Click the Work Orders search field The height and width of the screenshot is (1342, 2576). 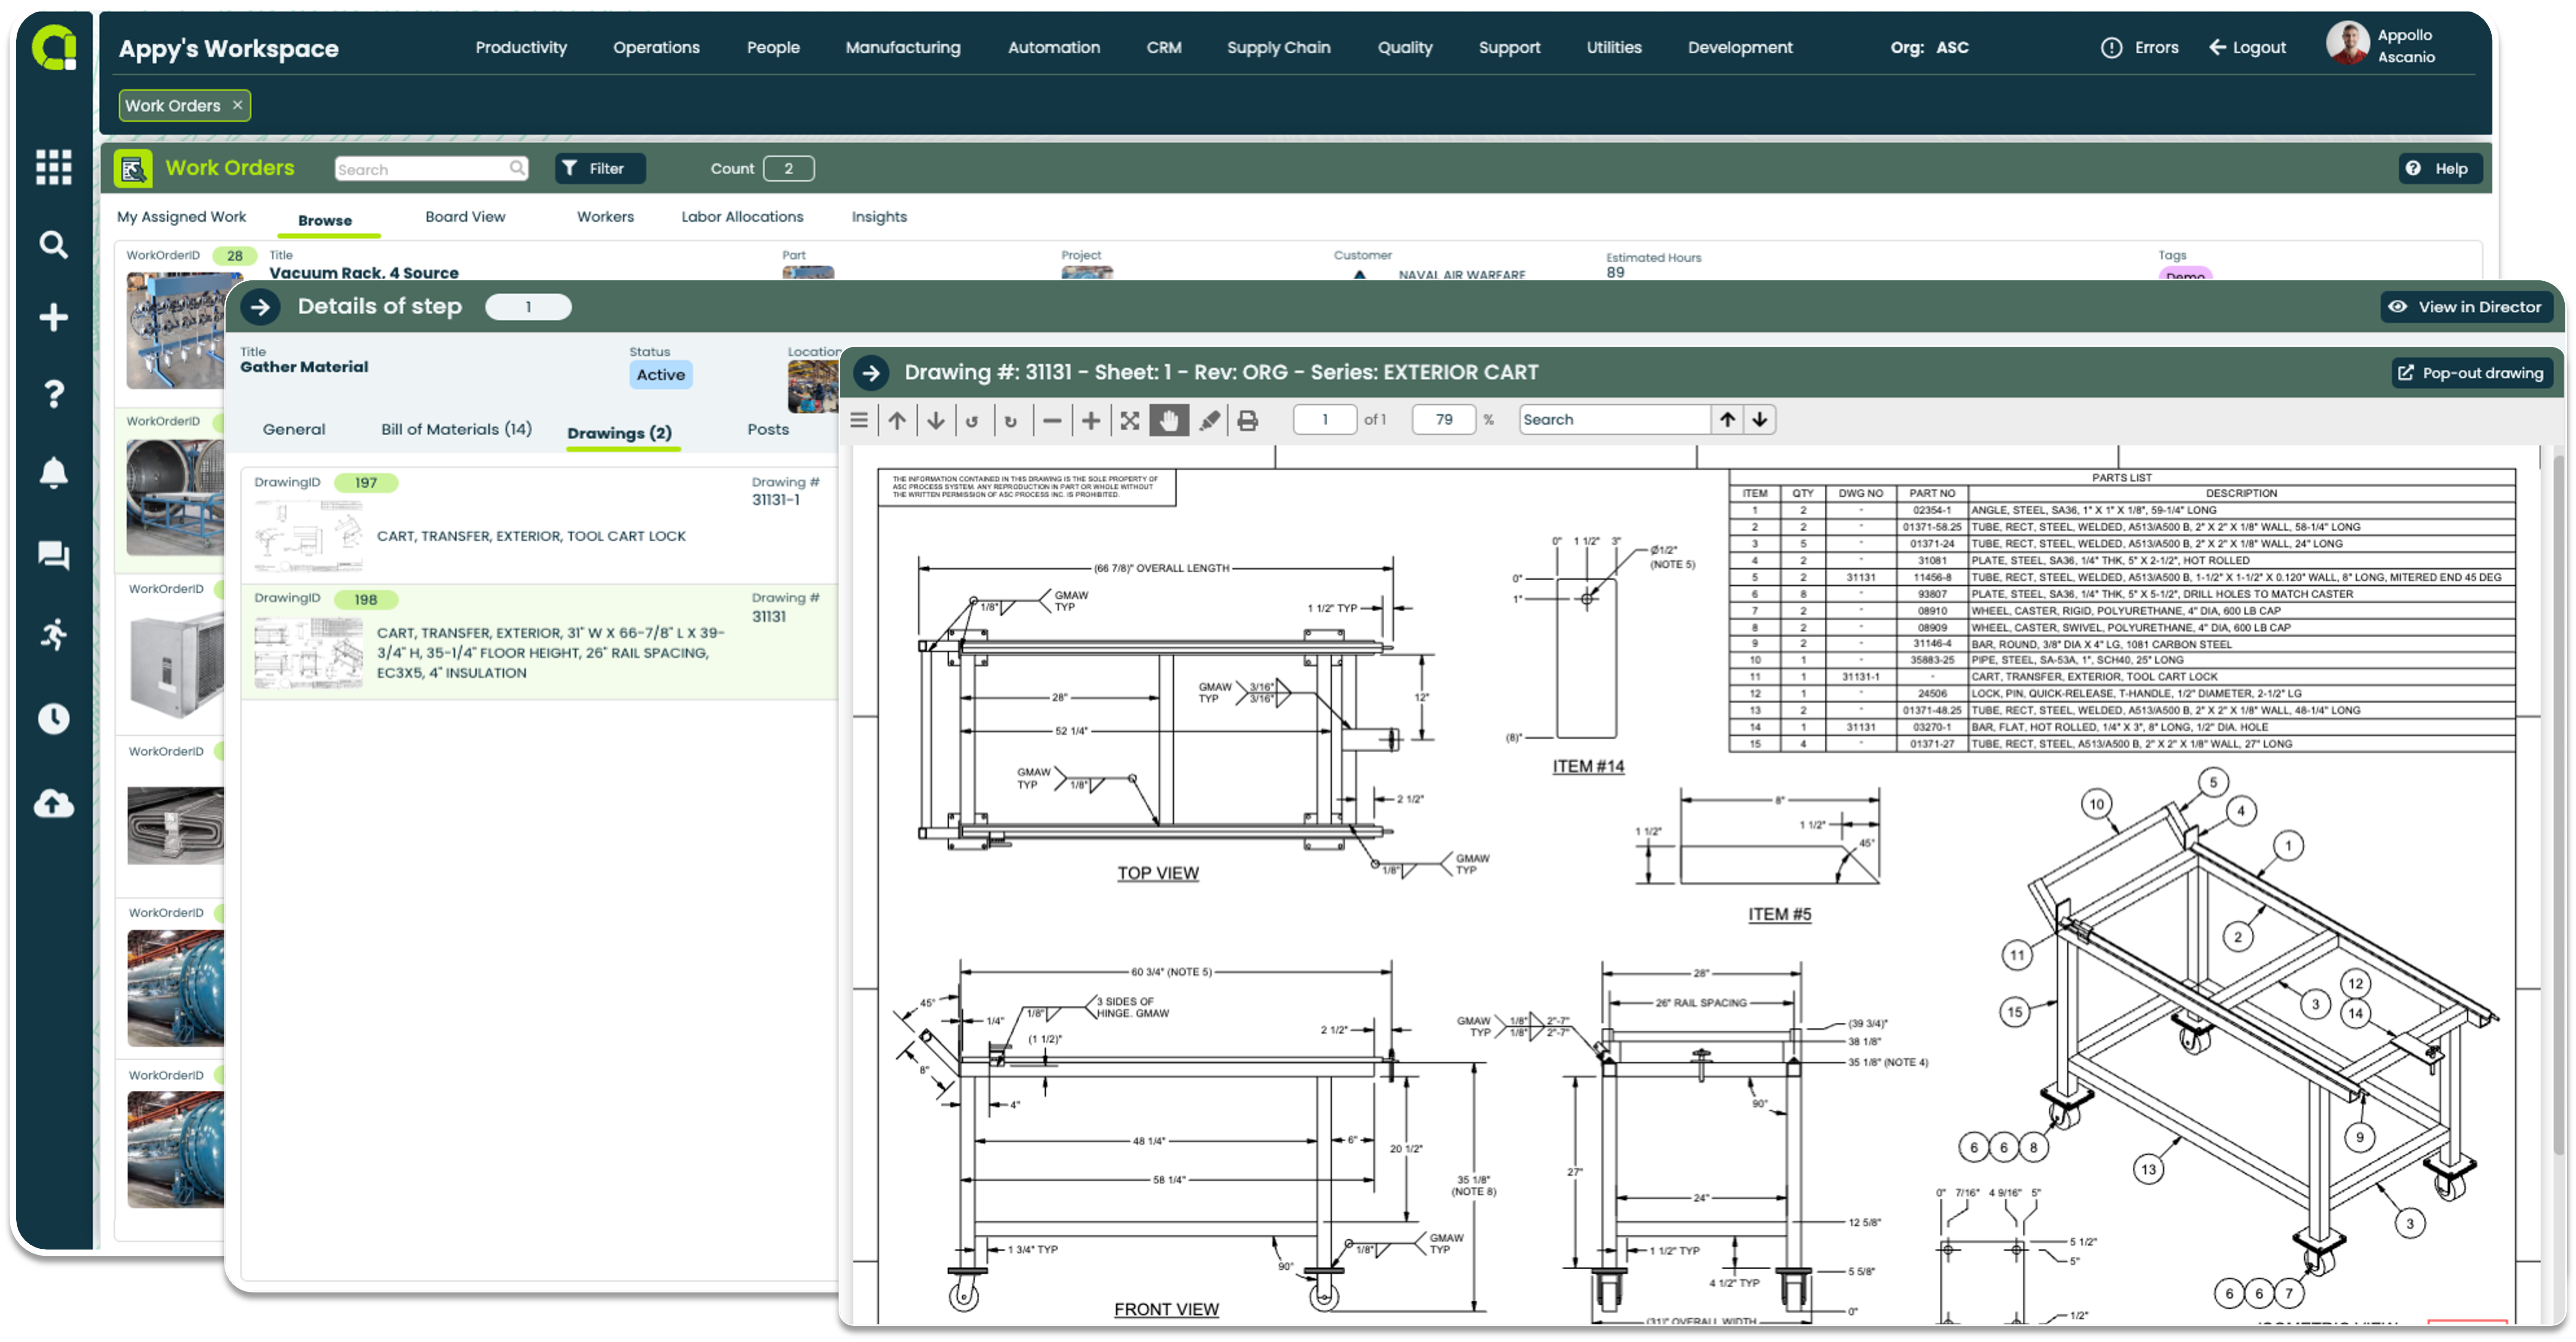(x=431, y=169)
